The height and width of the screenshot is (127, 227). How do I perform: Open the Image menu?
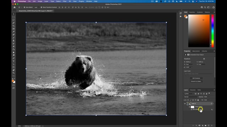coord(40,1)
